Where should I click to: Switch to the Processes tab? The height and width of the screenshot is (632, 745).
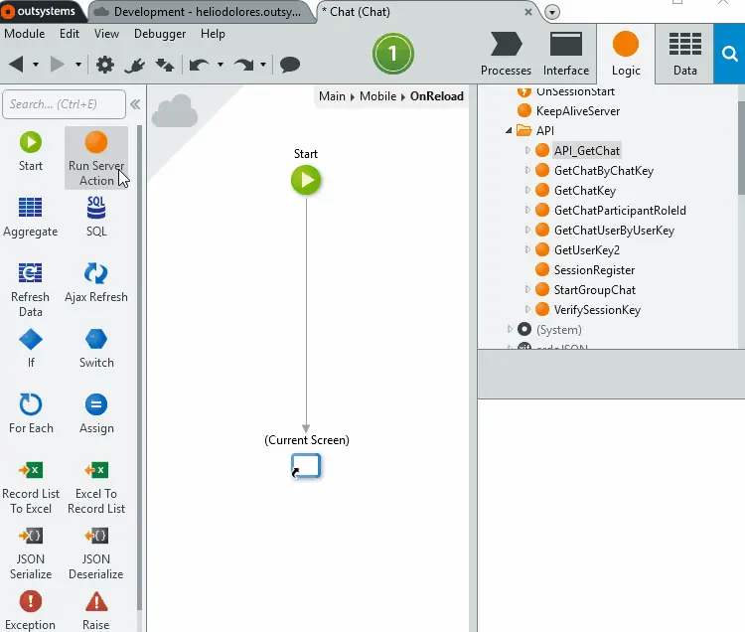[x=506, y=54]
